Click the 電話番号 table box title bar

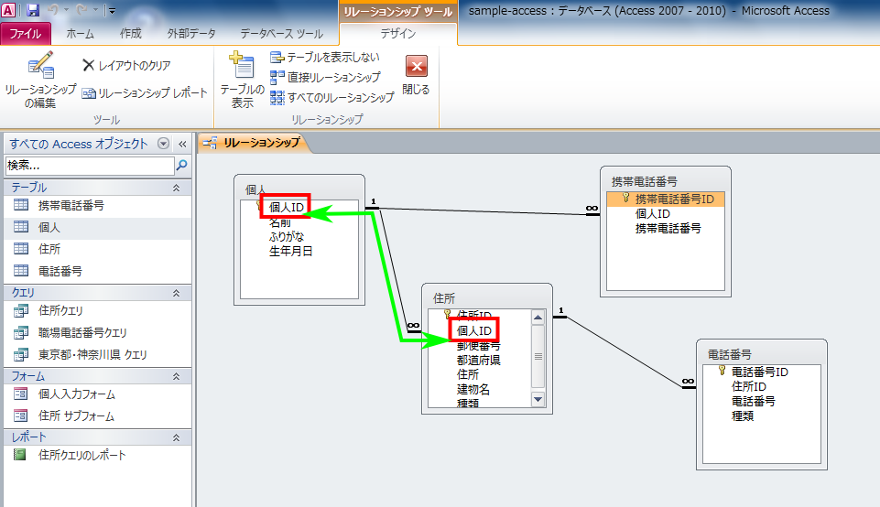click(x=762, y=354)
